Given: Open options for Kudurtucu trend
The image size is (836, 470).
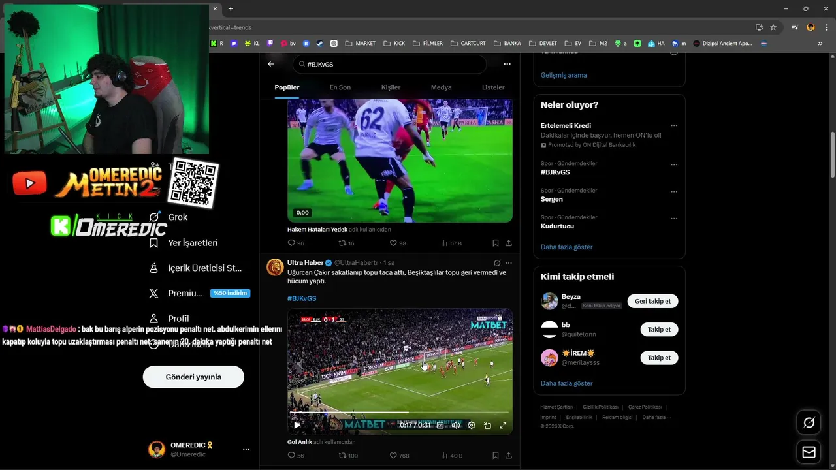Looking at the screenshot, I should 674,219.
